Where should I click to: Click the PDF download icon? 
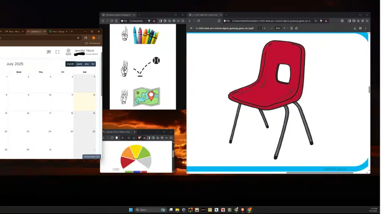point(355,28)
